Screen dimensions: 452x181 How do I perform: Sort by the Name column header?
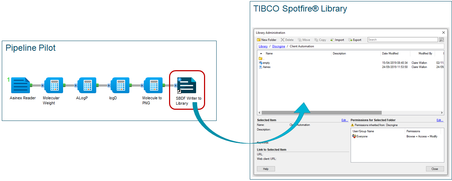click(269, 54)
